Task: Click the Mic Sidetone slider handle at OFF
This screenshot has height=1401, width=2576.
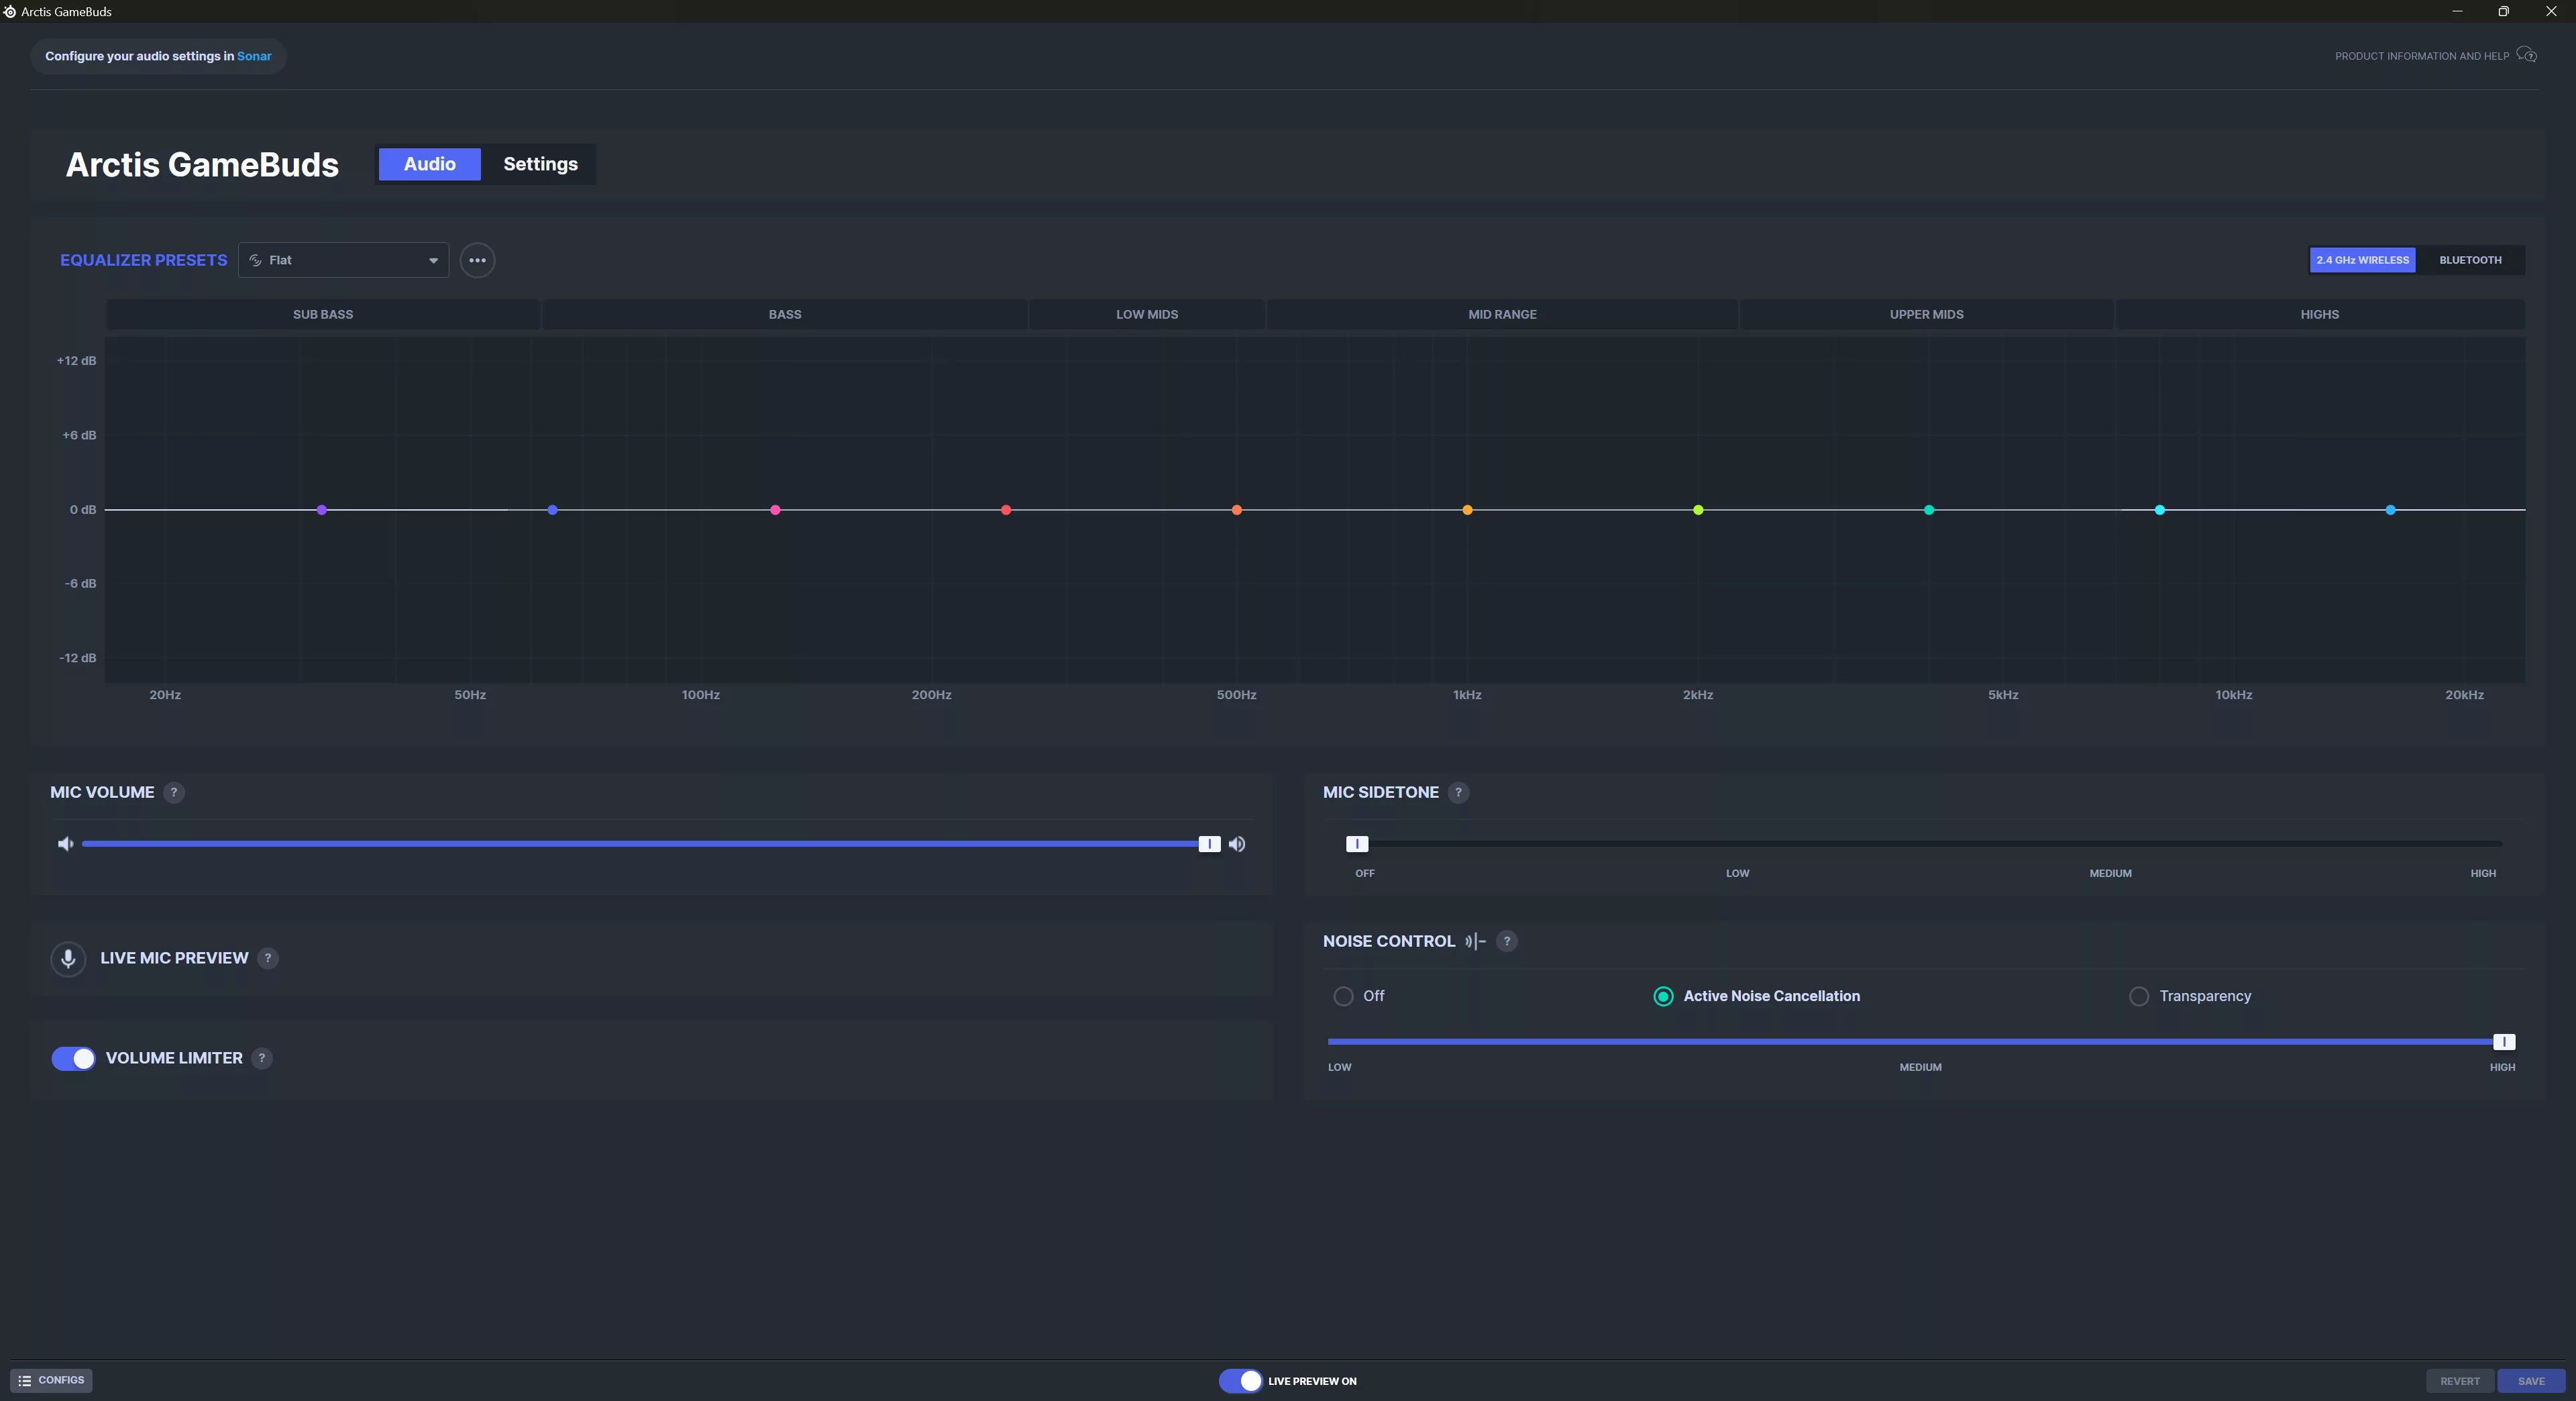Action: click(x=1356, y=844)
